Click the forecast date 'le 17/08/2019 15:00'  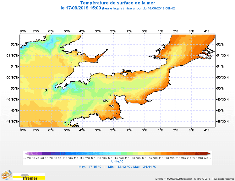click(x=81, y=8)
